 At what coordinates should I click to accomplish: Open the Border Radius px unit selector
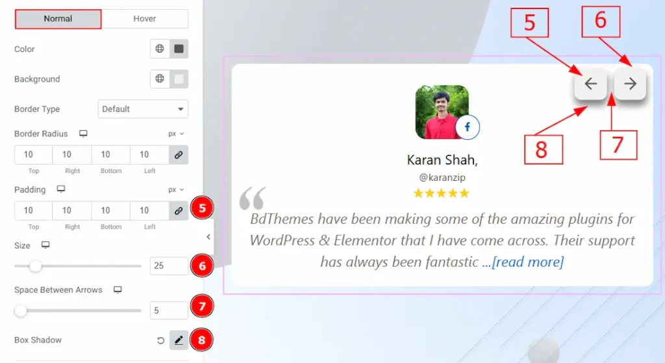(176, 134)
